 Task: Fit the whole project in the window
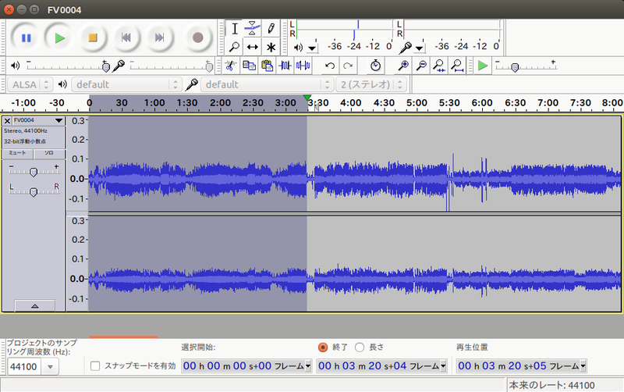(x=457, y=66)
